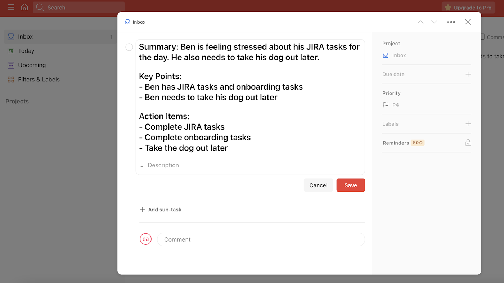Save the task edits
Screen dimensions: 504x283
click(x=351, y=185)
